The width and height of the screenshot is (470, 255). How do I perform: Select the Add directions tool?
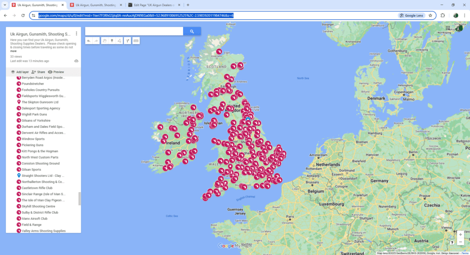pyautogui.click(x=128, y=41)
